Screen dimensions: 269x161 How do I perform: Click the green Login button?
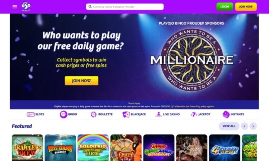coord(225,7)
